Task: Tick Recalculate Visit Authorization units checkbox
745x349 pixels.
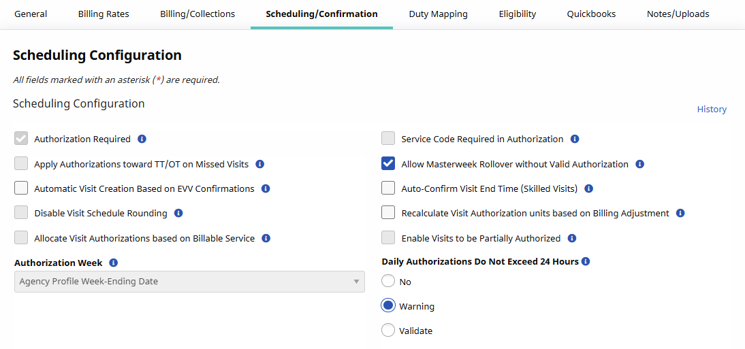Action: coord(388,213)
